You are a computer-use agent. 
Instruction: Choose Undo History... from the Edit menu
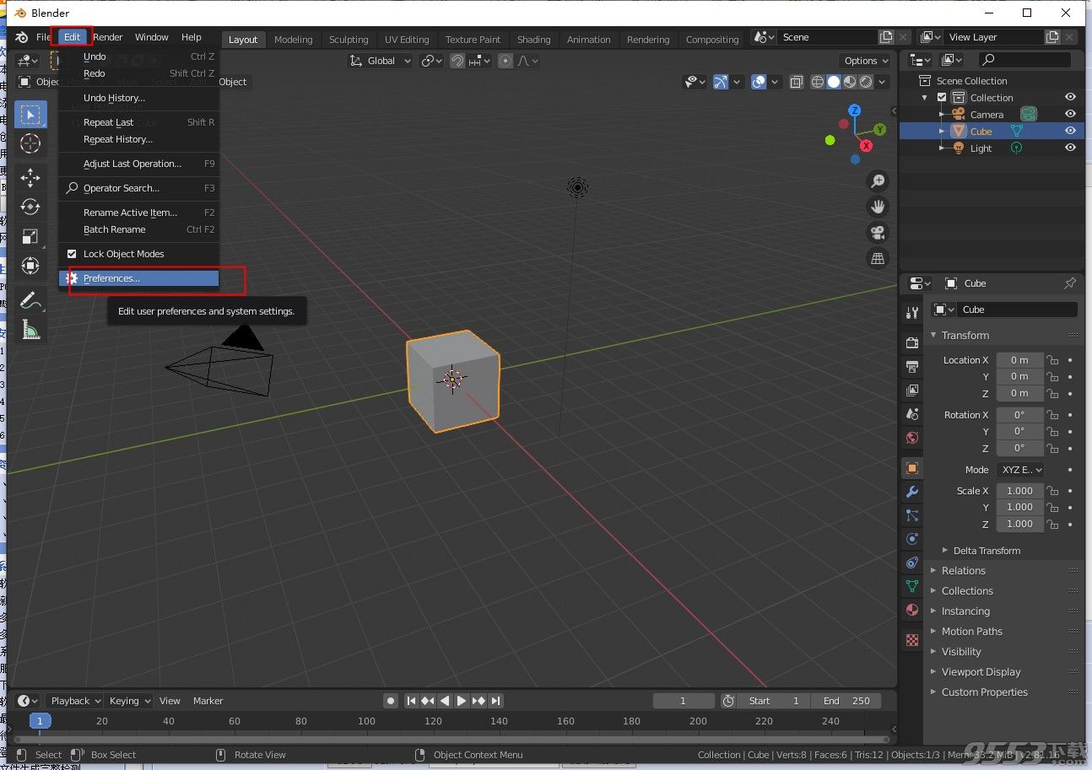139,98
